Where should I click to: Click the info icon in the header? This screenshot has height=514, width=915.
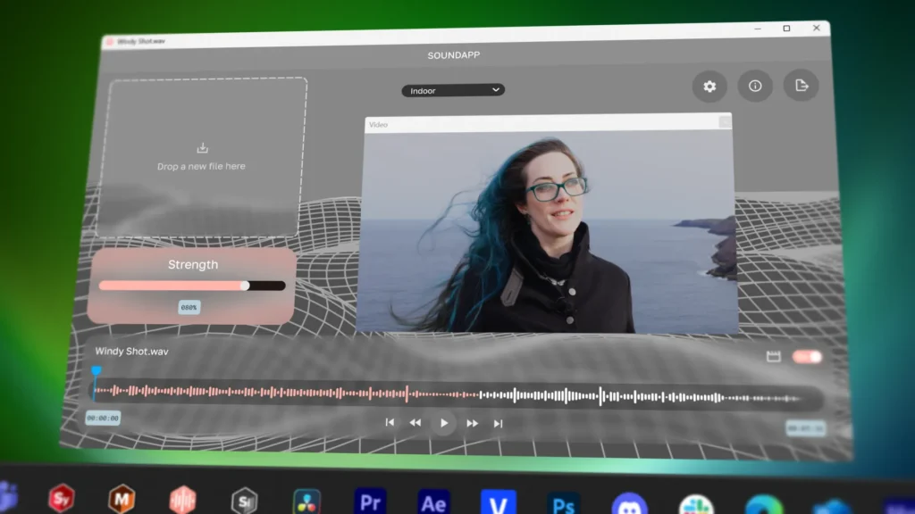755,86
